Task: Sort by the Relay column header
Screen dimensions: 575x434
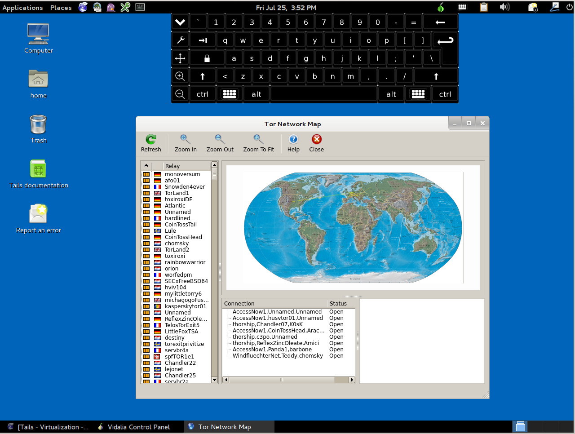Action: click(187, 166)
